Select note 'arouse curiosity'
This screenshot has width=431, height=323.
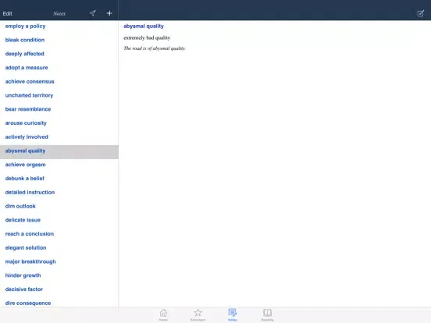click(x=59, y=123)
